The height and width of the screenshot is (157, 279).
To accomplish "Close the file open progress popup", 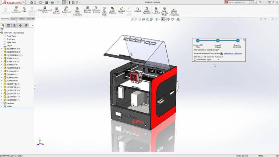I will pos(244,40).
